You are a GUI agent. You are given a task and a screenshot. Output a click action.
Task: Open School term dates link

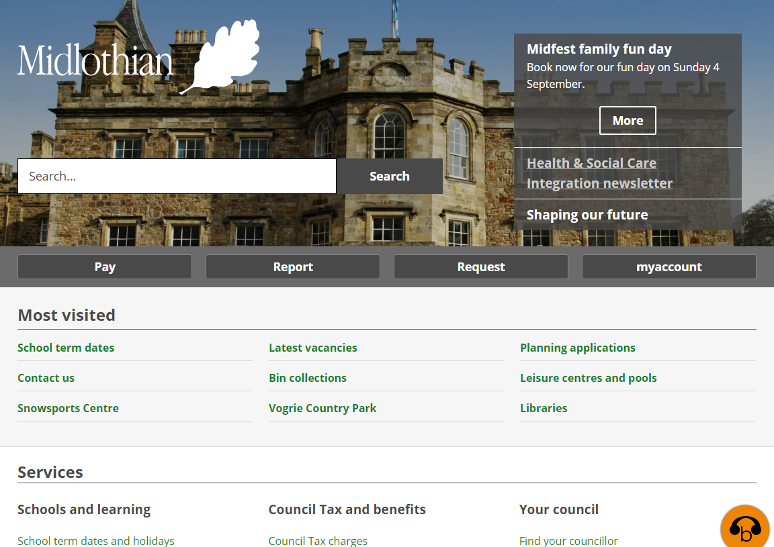[66, 348]
